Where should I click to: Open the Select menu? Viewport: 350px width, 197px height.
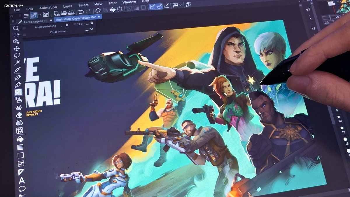tap(83, 5)
